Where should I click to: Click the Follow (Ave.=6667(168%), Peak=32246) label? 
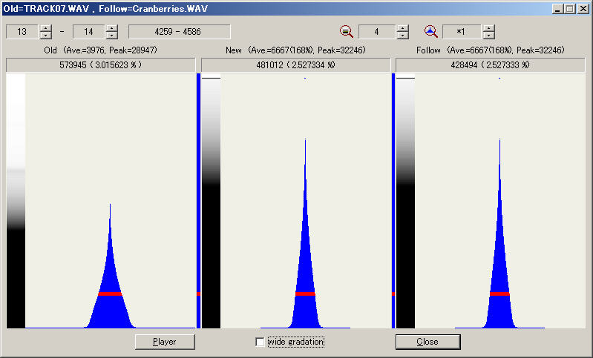(490, 50)
